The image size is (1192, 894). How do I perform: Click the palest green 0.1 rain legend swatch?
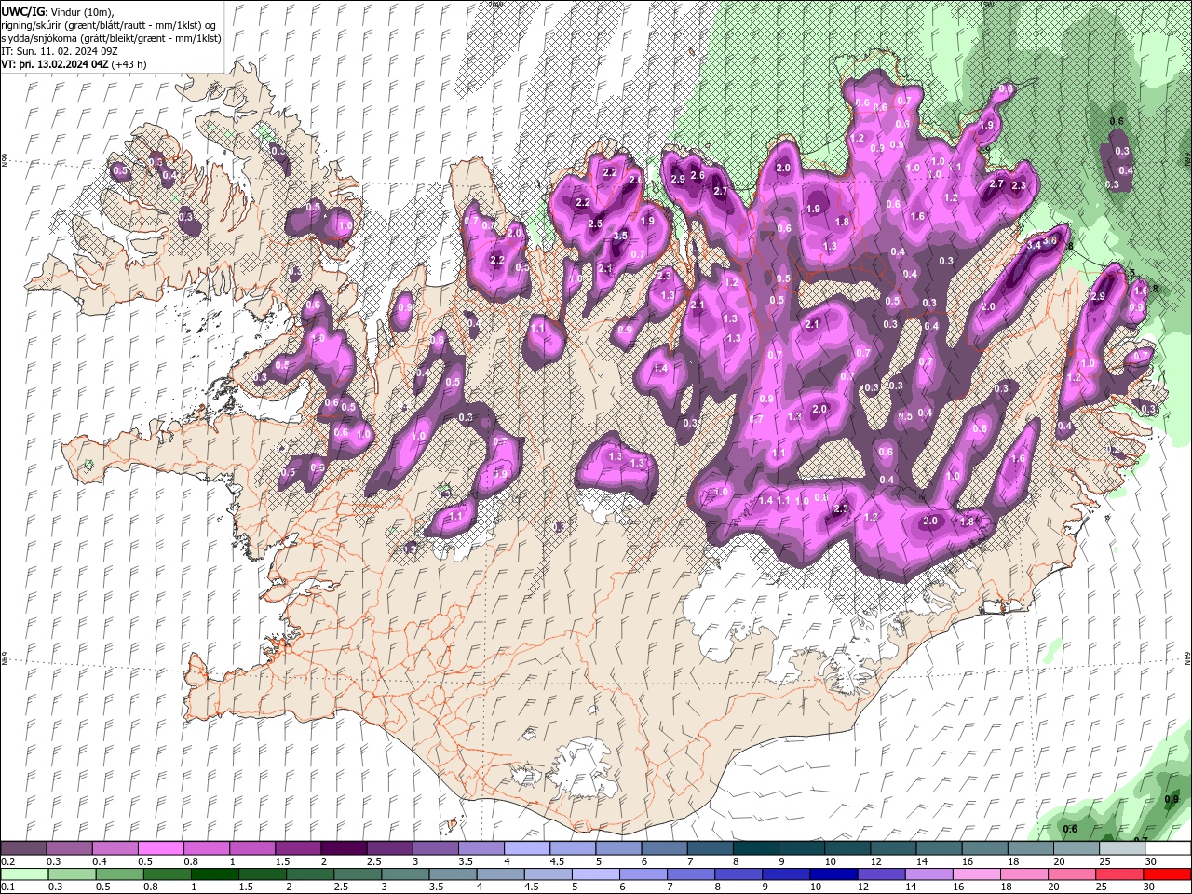pyautogui.click(x=24, y=874)
